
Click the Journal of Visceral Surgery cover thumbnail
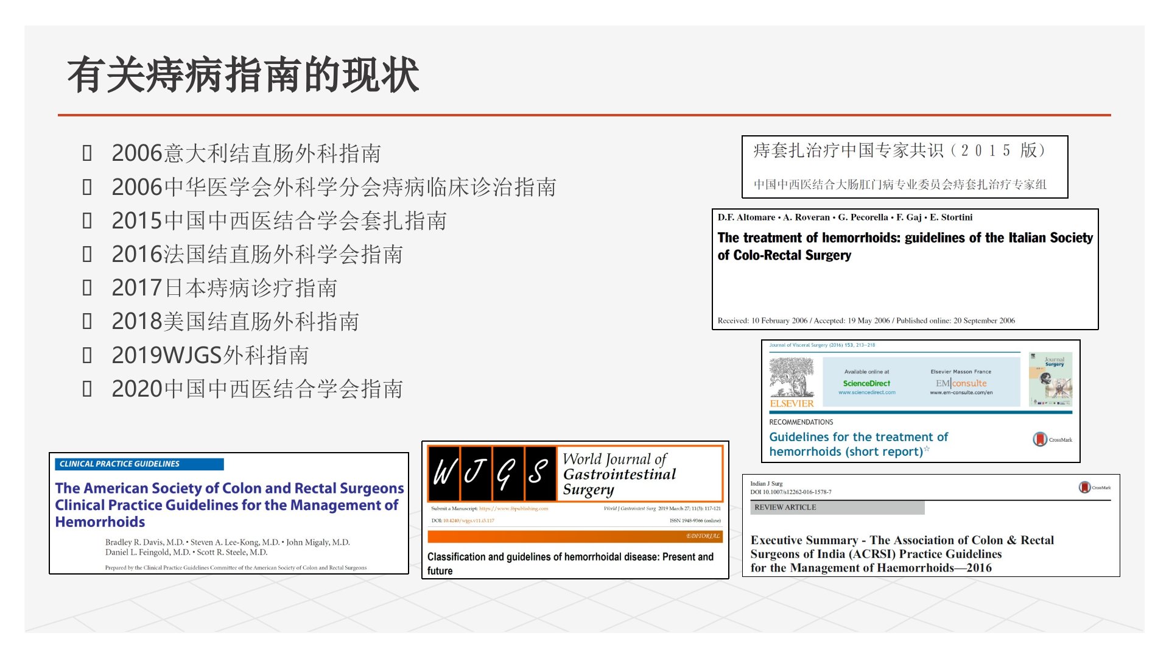1050,380
